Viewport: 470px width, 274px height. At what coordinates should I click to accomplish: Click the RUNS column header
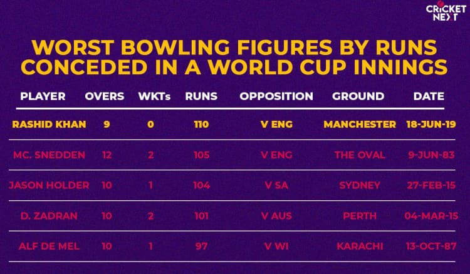click(201, 96)
